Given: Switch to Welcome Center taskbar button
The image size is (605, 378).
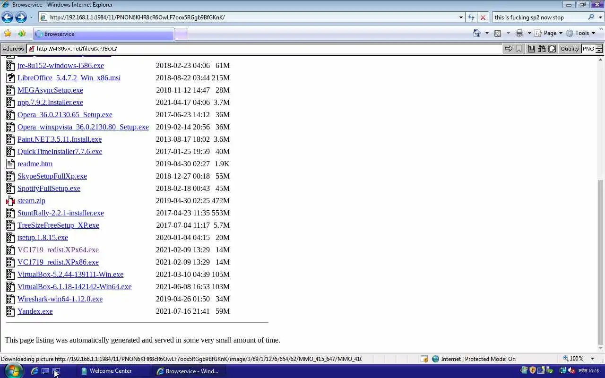Looking at the screenshot, I should pos(112,371).
